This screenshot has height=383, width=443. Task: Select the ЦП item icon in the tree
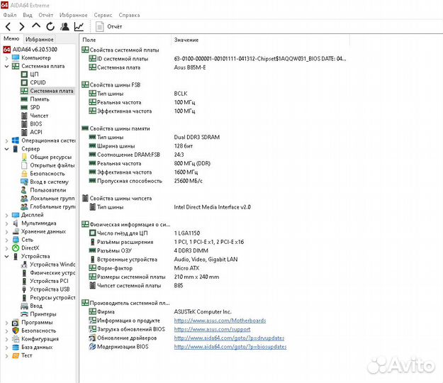24,74
